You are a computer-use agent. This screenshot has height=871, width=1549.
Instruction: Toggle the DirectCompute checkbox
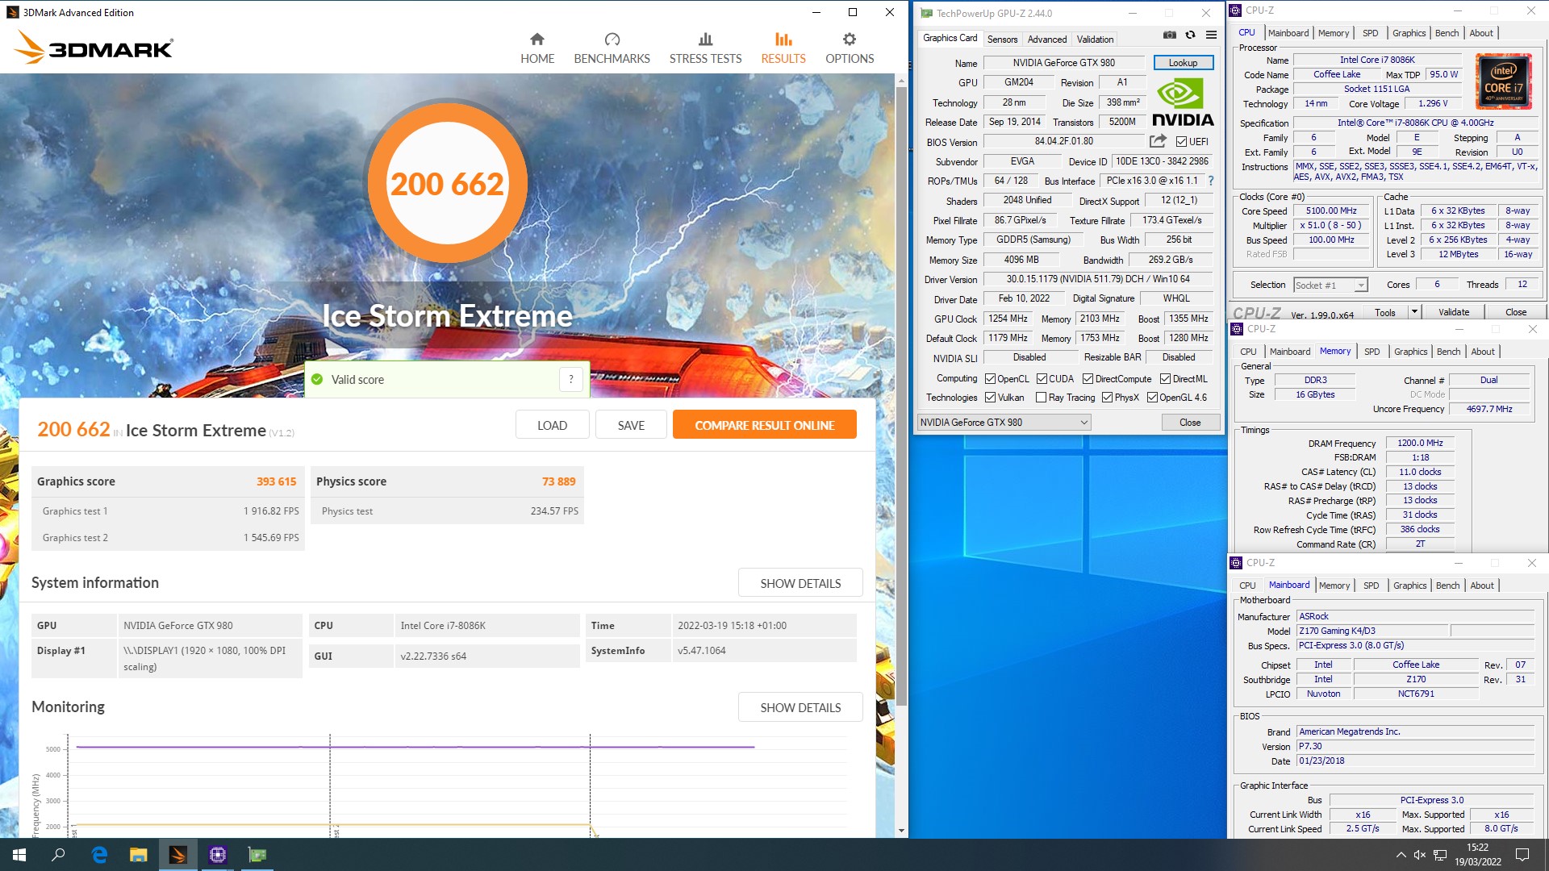(x=1088, y=379)
